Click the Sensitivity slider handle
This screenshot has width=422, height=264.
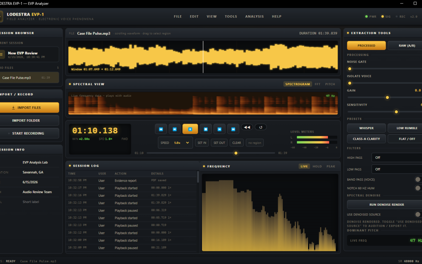click(396, 112)
